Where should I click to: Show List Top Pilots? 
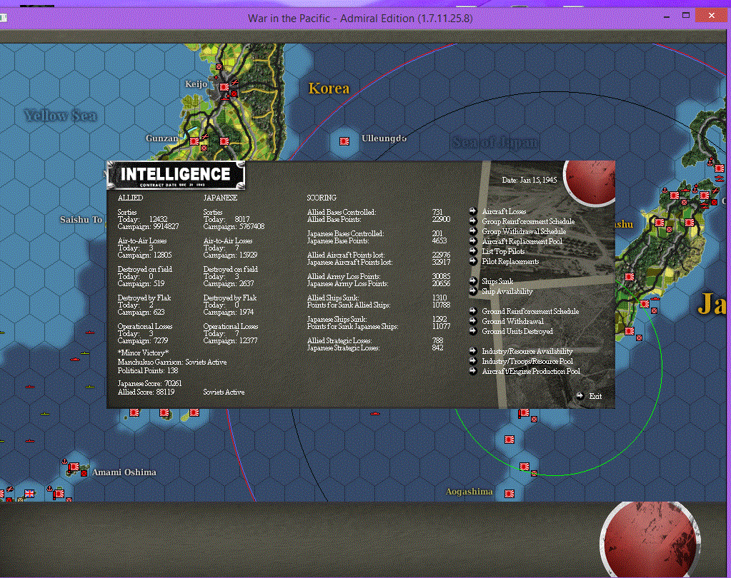503,251
